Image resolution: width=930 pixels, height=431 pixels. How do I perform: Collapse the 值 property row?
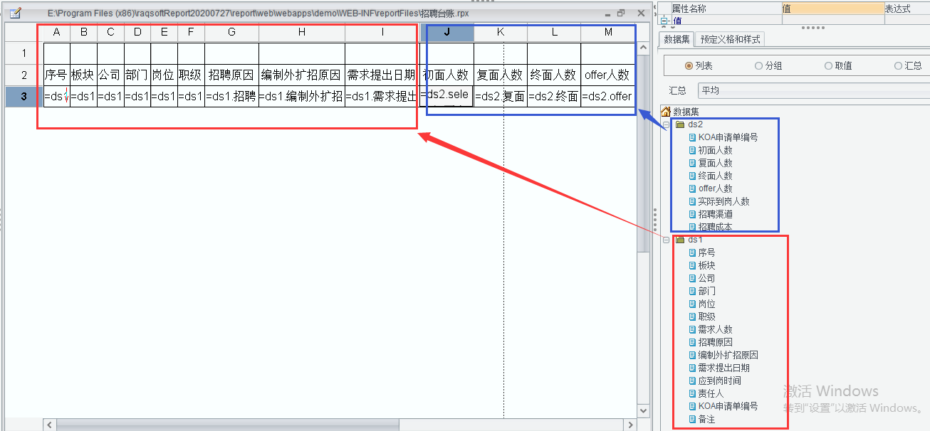(x=664, y=21)
